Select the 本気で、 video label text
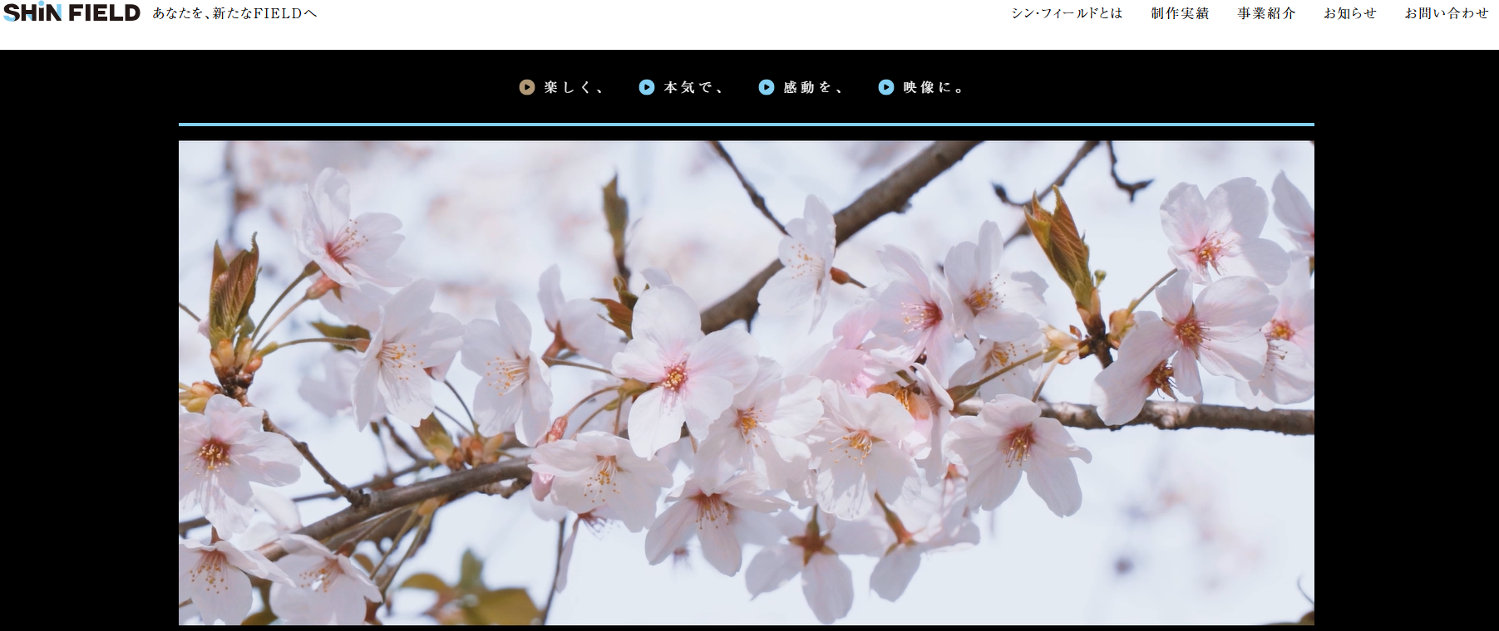This screenshot has height=631, width=1499. pos(693,87)
